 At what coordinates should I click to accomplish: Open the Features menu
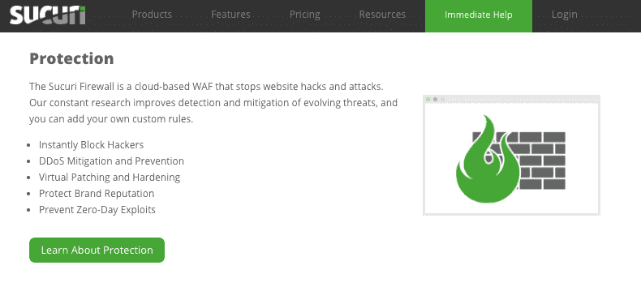pyautogui.click(x=230, y=15)
